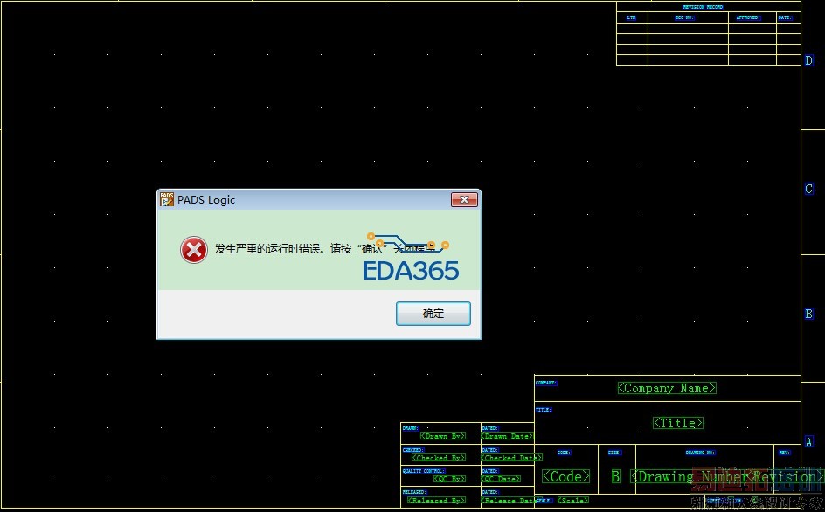Click border zone letter A
Viewport: 825px width, 512px height.
point(808,442)
